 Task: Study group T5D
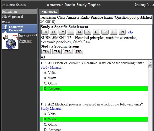tap(79, 52)
